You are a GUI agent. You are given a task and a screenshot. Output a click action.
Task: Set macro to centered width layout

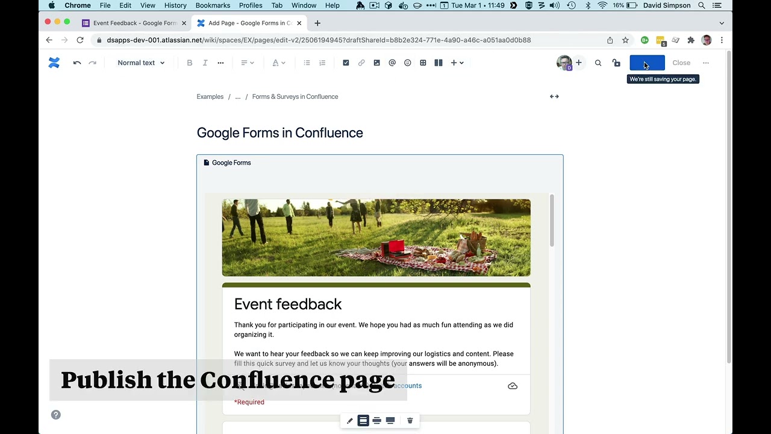pyautogui.click(x=363, y=421)
